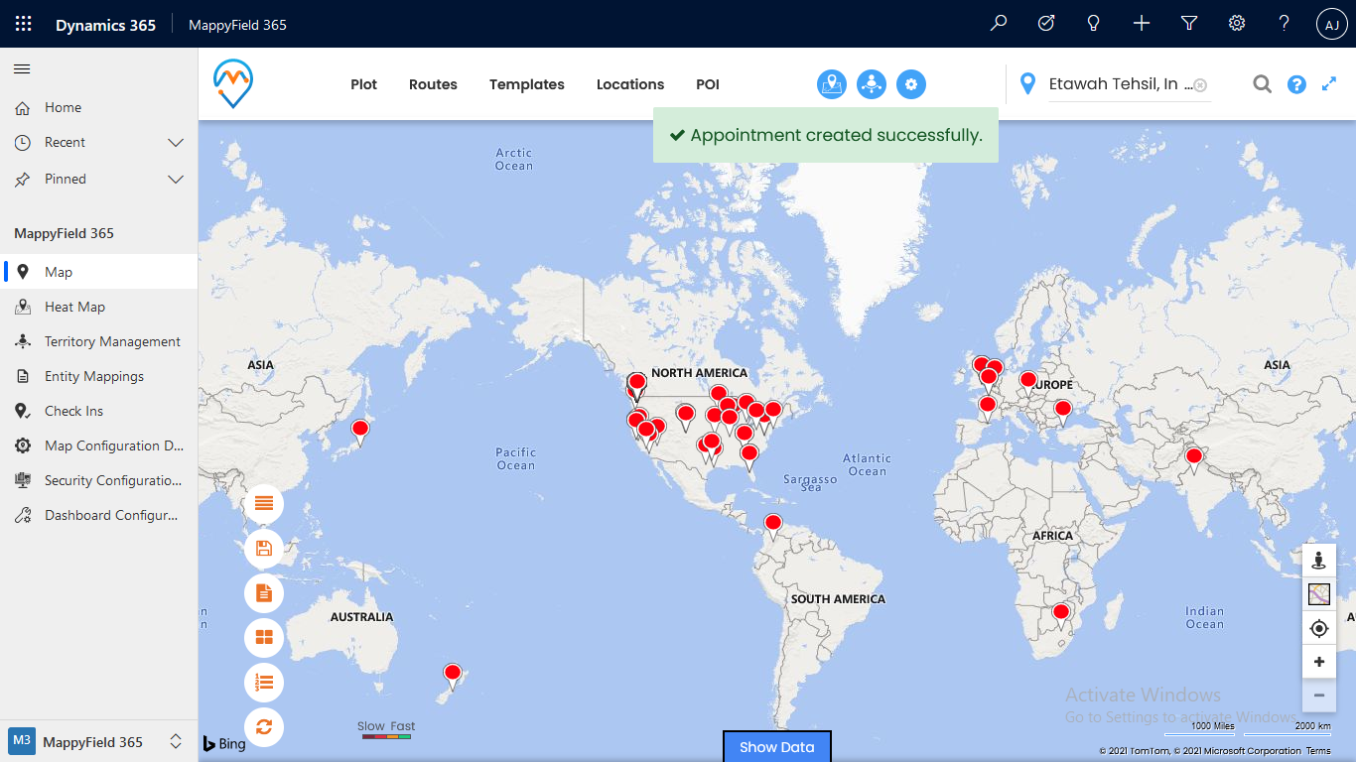
Task: Select Map in the sidebar
Action: (x=99, y=272)
